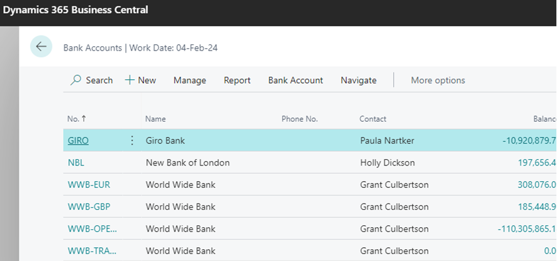Image resolution: width=557 pixels, height=261 pixels.
Task: Open the -110,305,865 balance for WWB-OPE
Action: pyautogui.click(x=527, y=229)
